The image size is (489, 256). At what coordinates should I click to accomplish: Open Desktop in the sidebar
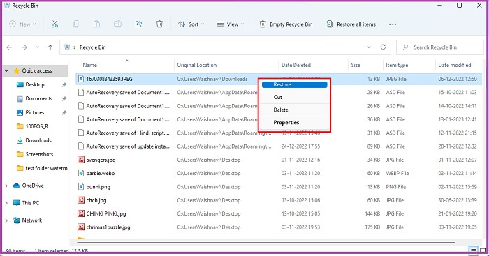click(35, 84)
